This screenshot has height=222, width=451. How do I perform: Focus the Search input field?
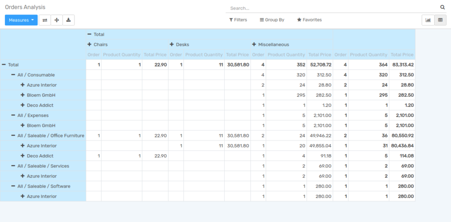[334, 8]
